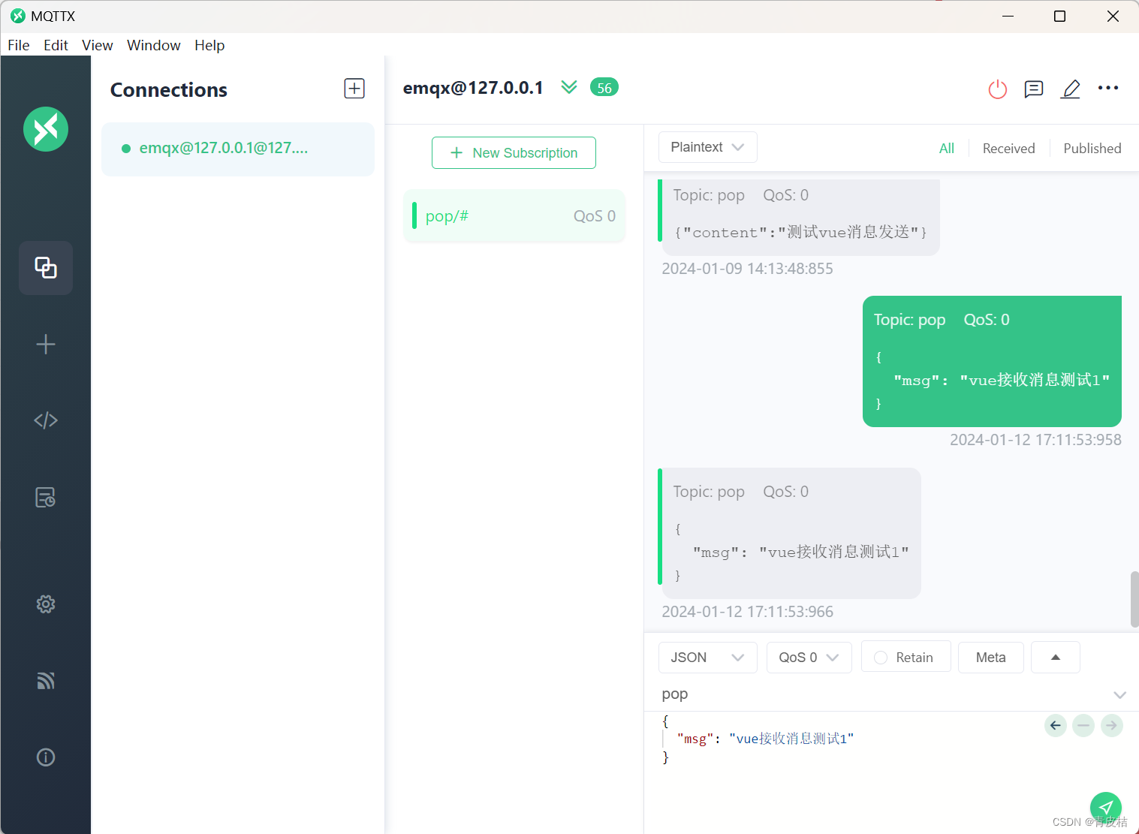Click the unread count badge 56
Viewport: 1139px width, 834px height.
(x=604, y=88)
